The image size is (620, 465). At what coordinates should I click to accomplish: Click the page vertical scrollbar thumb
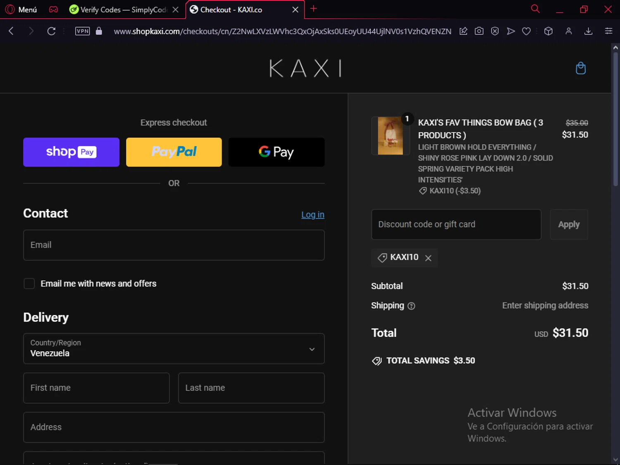(615, 119)
